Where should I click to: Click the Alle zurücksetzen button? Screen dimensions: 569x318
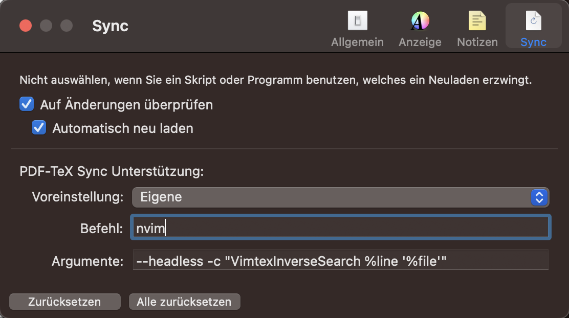point(184,302)
